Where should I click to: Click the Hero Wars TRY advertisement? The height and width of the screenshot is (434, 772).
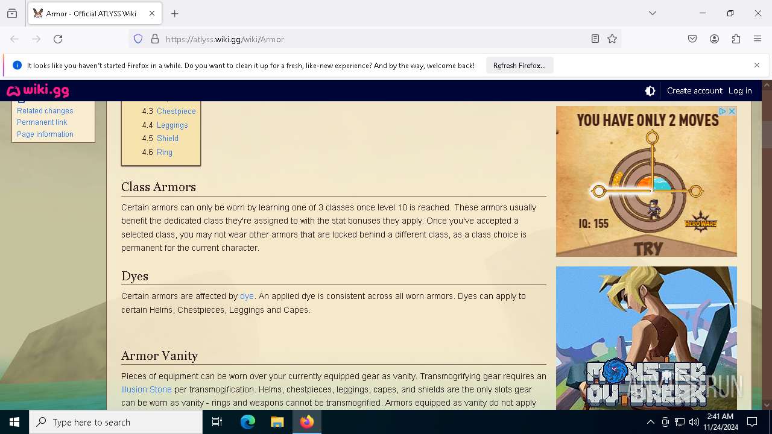[x=647, y=181]
